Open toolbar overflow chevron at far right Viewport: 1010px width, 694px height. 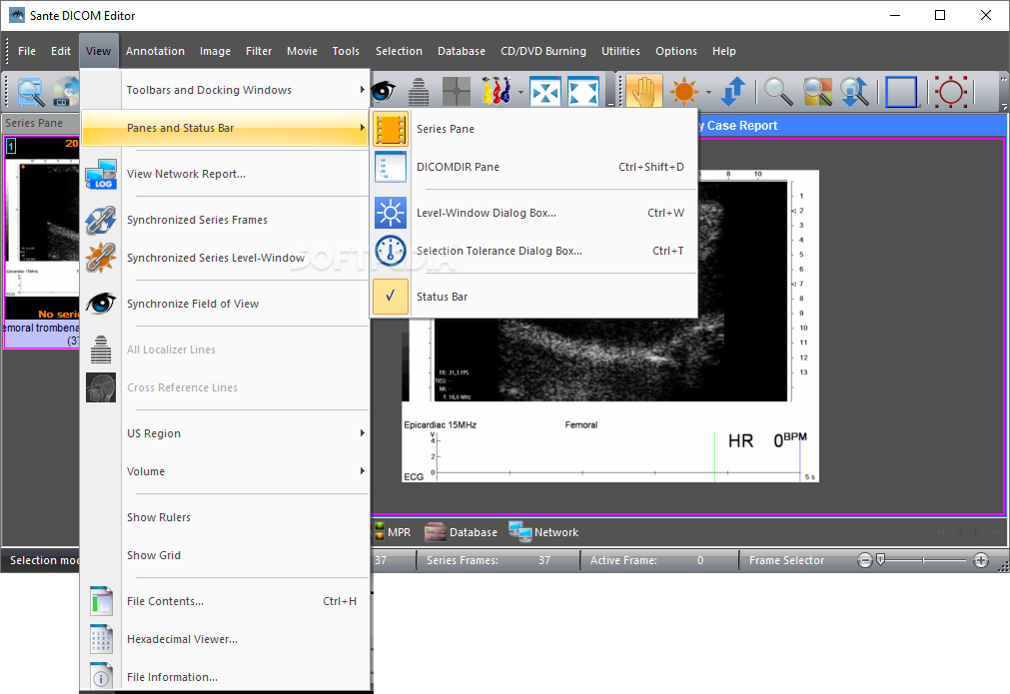tap(1003, 92)
